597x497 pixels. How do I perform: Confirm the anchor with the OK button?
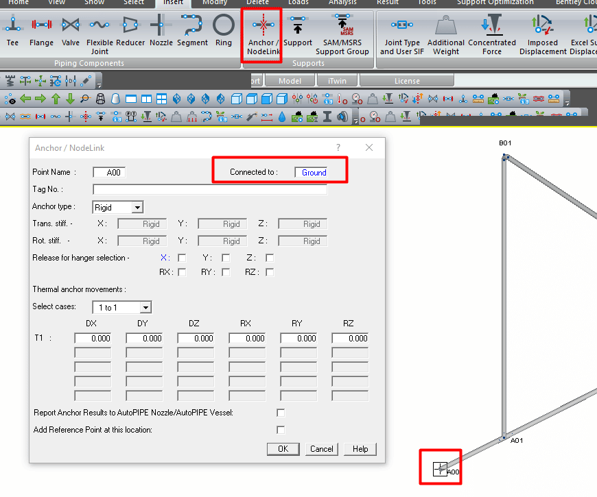click(283, 449)
